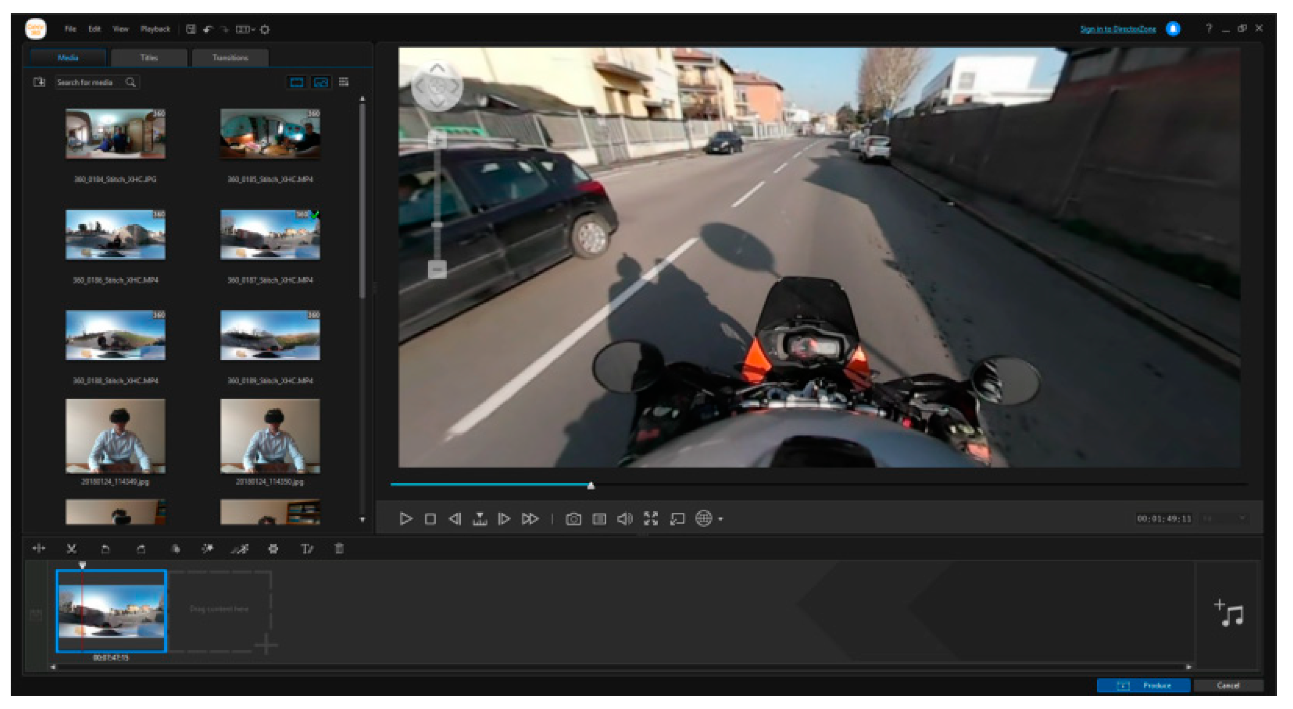Toggle the image filter in the media library

click(x=321, y=83)
